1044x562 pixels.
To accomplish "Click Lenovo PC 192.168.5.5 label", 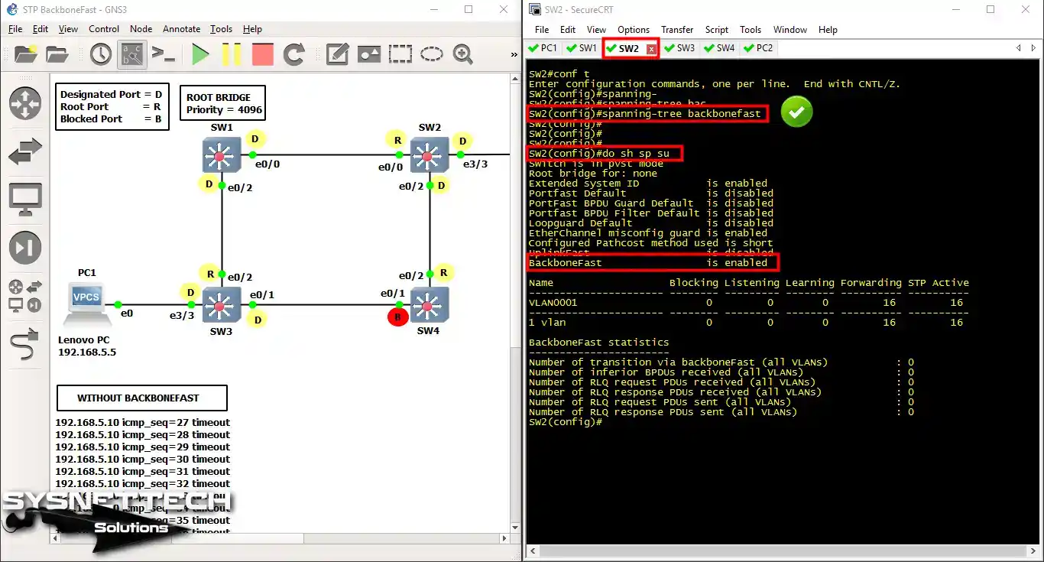I will [x=87, y=346].
